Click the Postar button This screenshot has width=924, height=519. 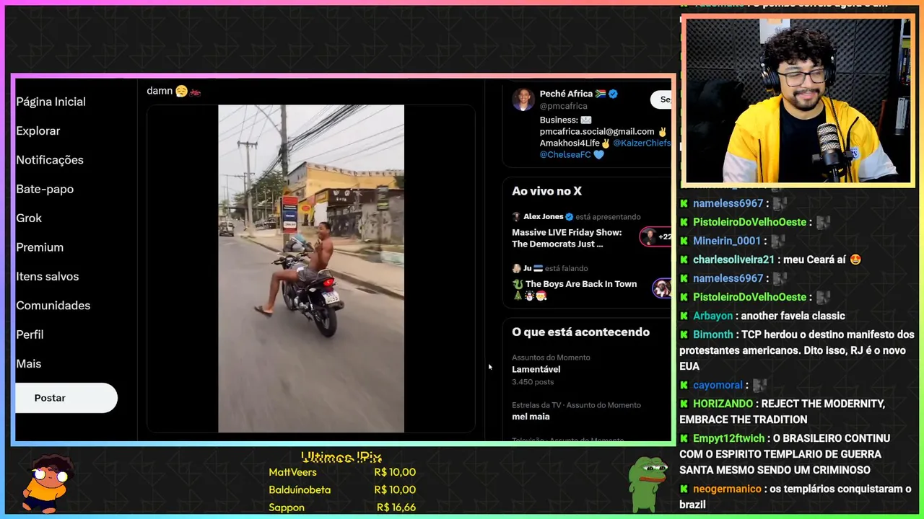tap(66, 398)
